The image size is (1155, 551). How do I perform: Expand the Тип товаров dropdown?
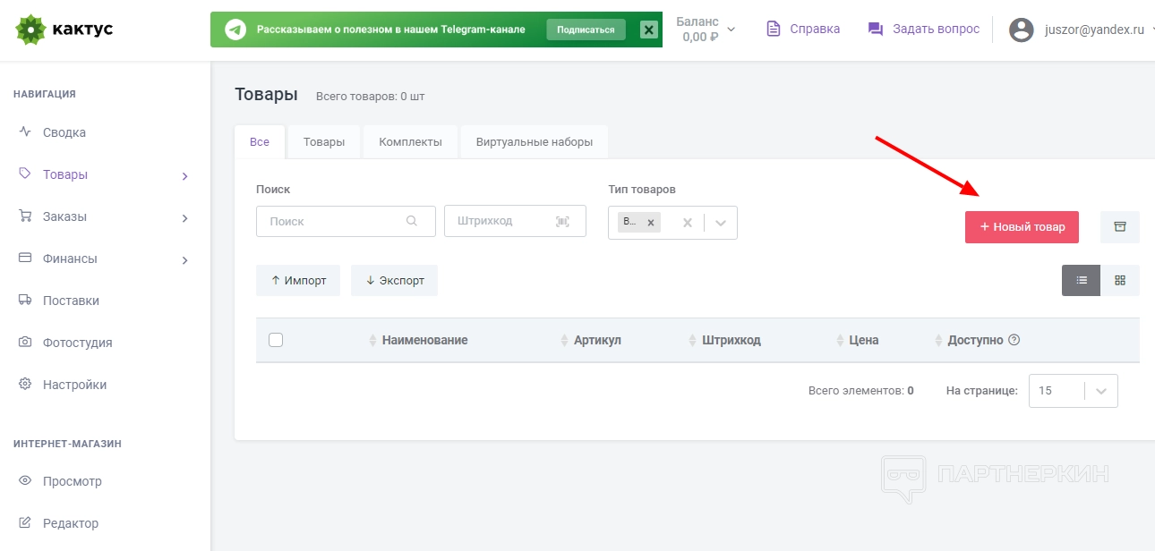coord(721,223)
